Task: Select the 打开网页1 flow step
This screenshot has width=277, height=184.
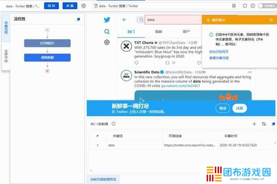Action: [47, 43]
